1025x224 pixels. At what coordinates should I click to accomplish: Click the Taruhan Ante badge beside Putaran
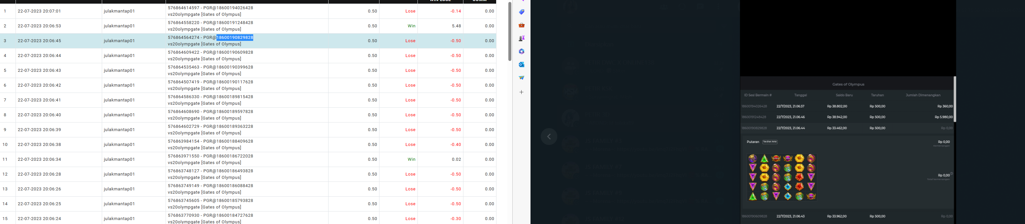(x=770, y=142)
